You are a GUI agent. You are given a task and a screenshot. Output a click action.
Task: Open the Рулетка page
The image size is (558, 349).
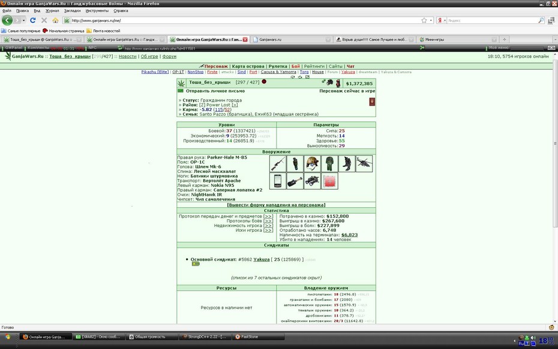click(x=278, y=66)
